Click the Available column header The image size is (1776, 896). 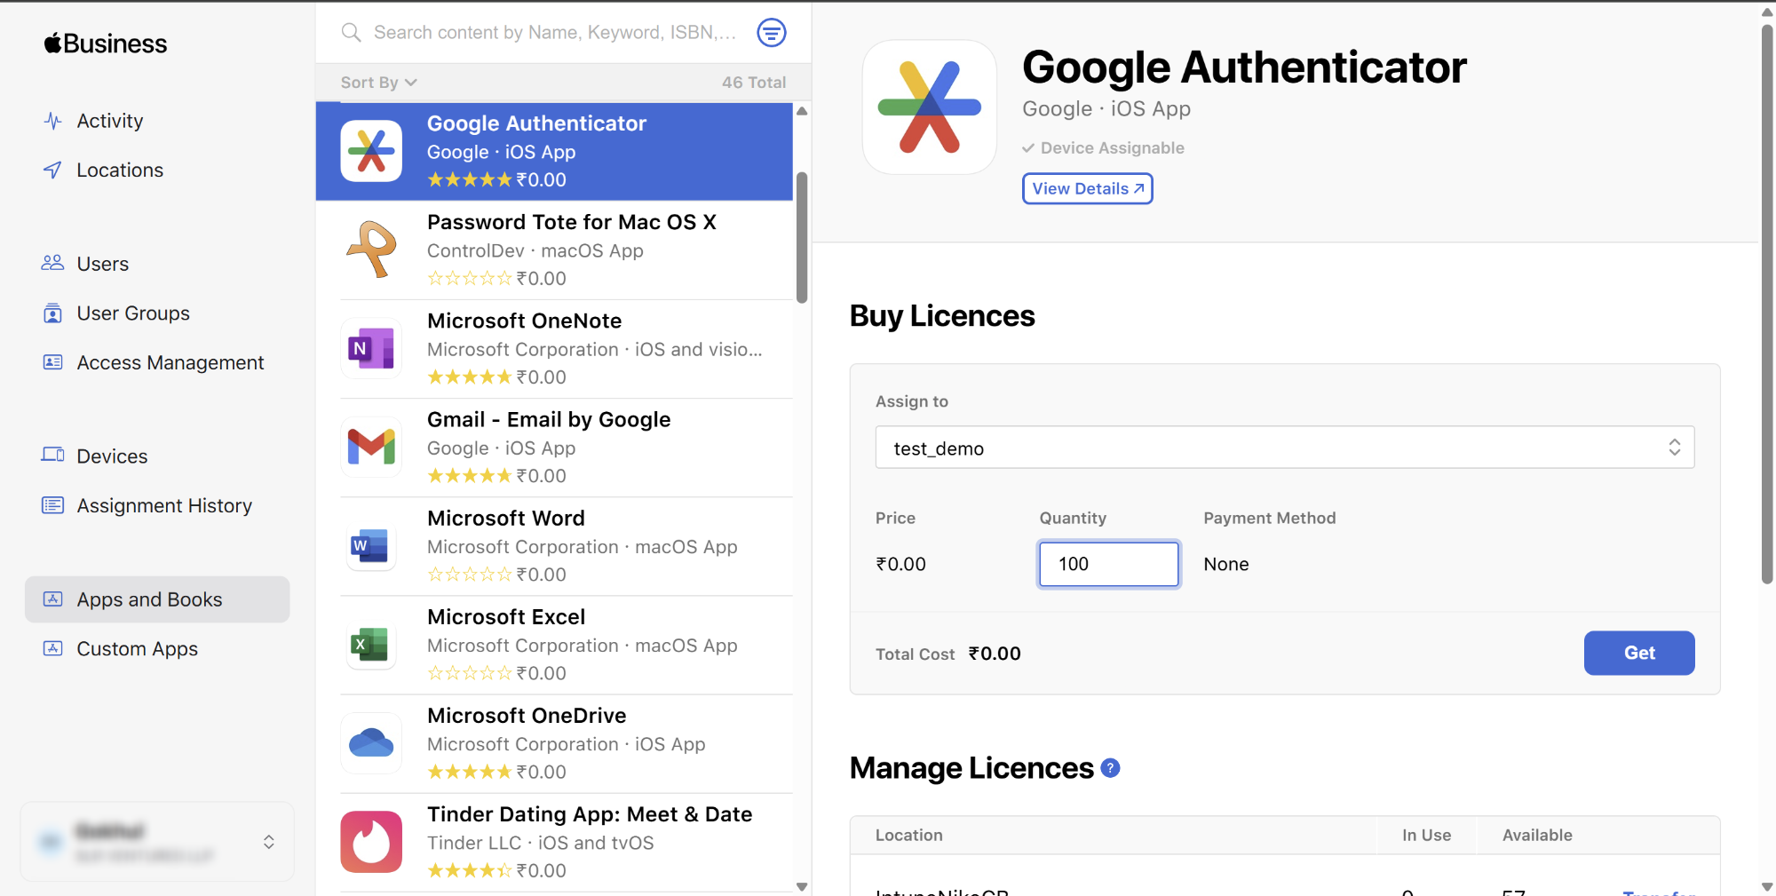[x=1537, y=835]
